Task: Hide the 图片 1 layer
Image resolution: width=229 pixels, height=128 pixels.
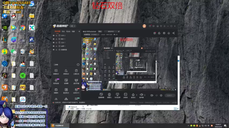Action: (54, 39)
